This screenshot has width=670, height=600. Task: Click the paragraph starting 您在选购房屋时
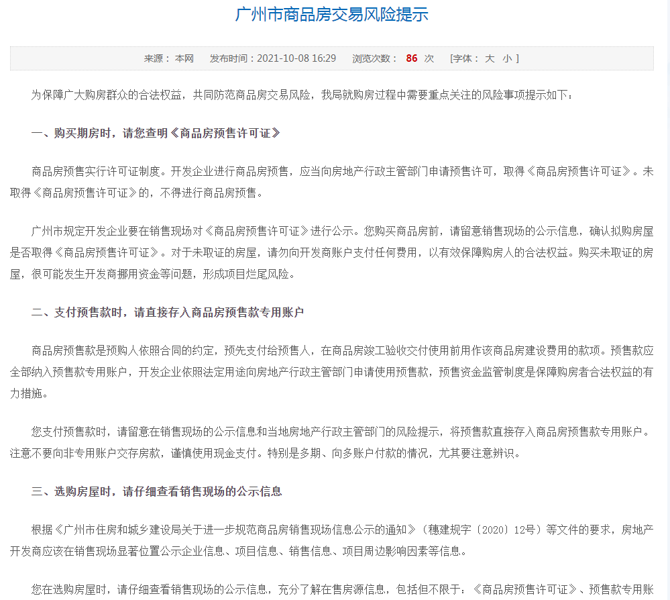(335, 590)
